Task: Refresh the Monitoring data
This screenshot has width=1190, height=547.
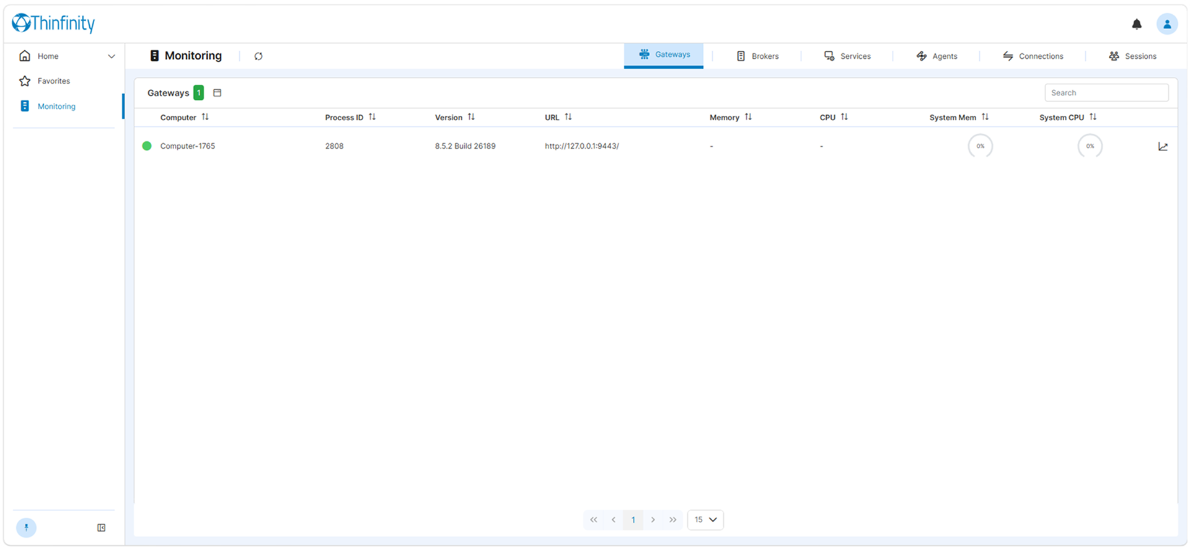Action: coord(258,56)
